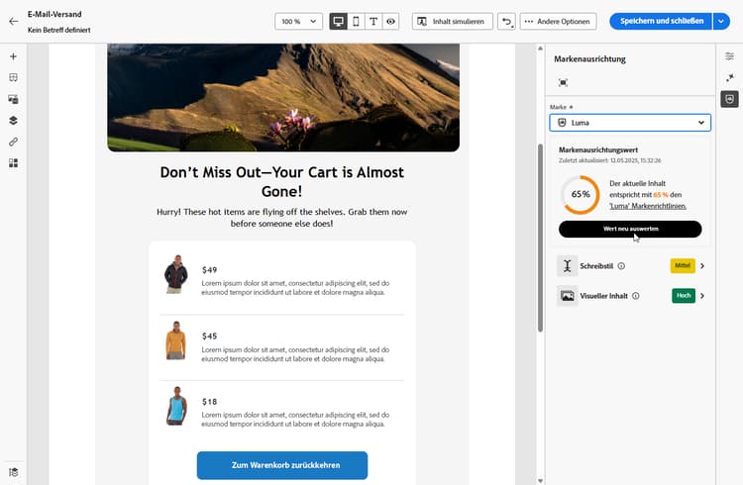Image resolution: width=743 pixels, height=485 pixels.
Task: Open the bottom-left conditional content icon
Action: click(13, 472)
